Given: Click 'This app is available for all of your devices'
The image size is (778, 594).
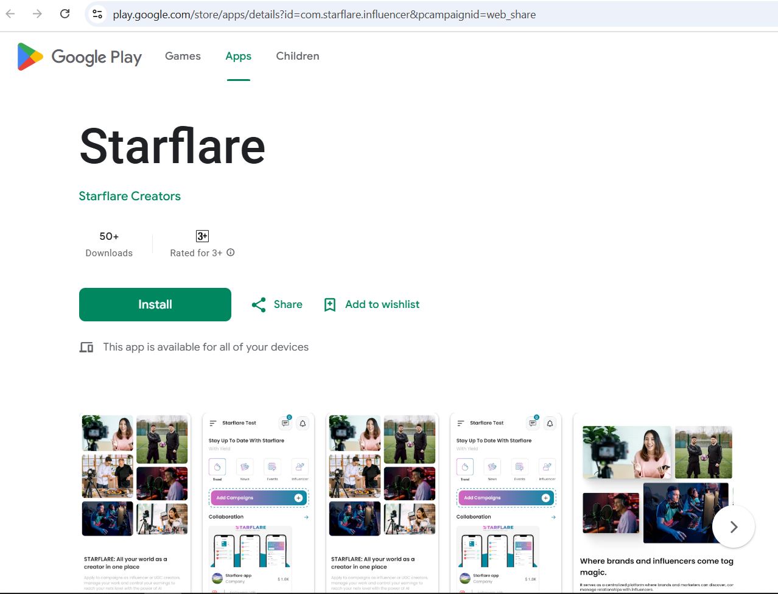Looking at the screenshot, I should coord(206,347).
